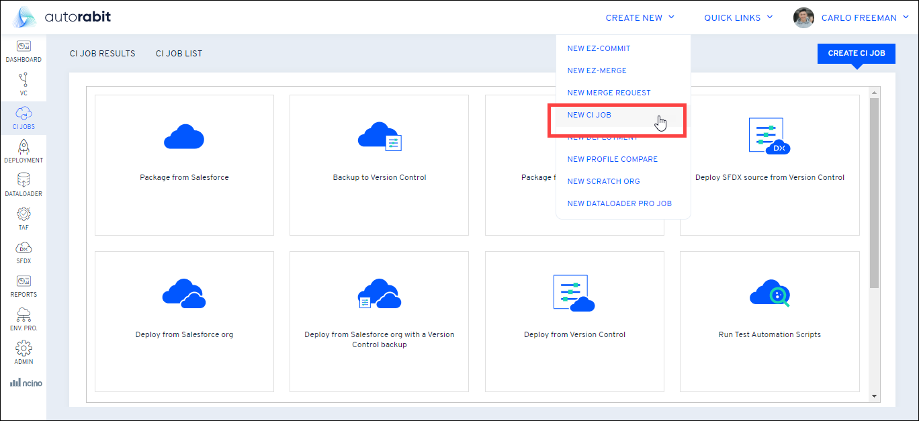Click the Admin settings icon
This screenshot has height=421, width=919.
24,353
